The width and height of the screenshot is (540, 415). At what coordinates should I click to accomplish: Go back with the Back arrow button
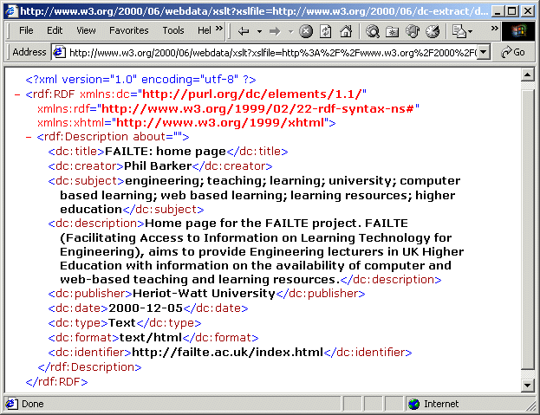244,31
